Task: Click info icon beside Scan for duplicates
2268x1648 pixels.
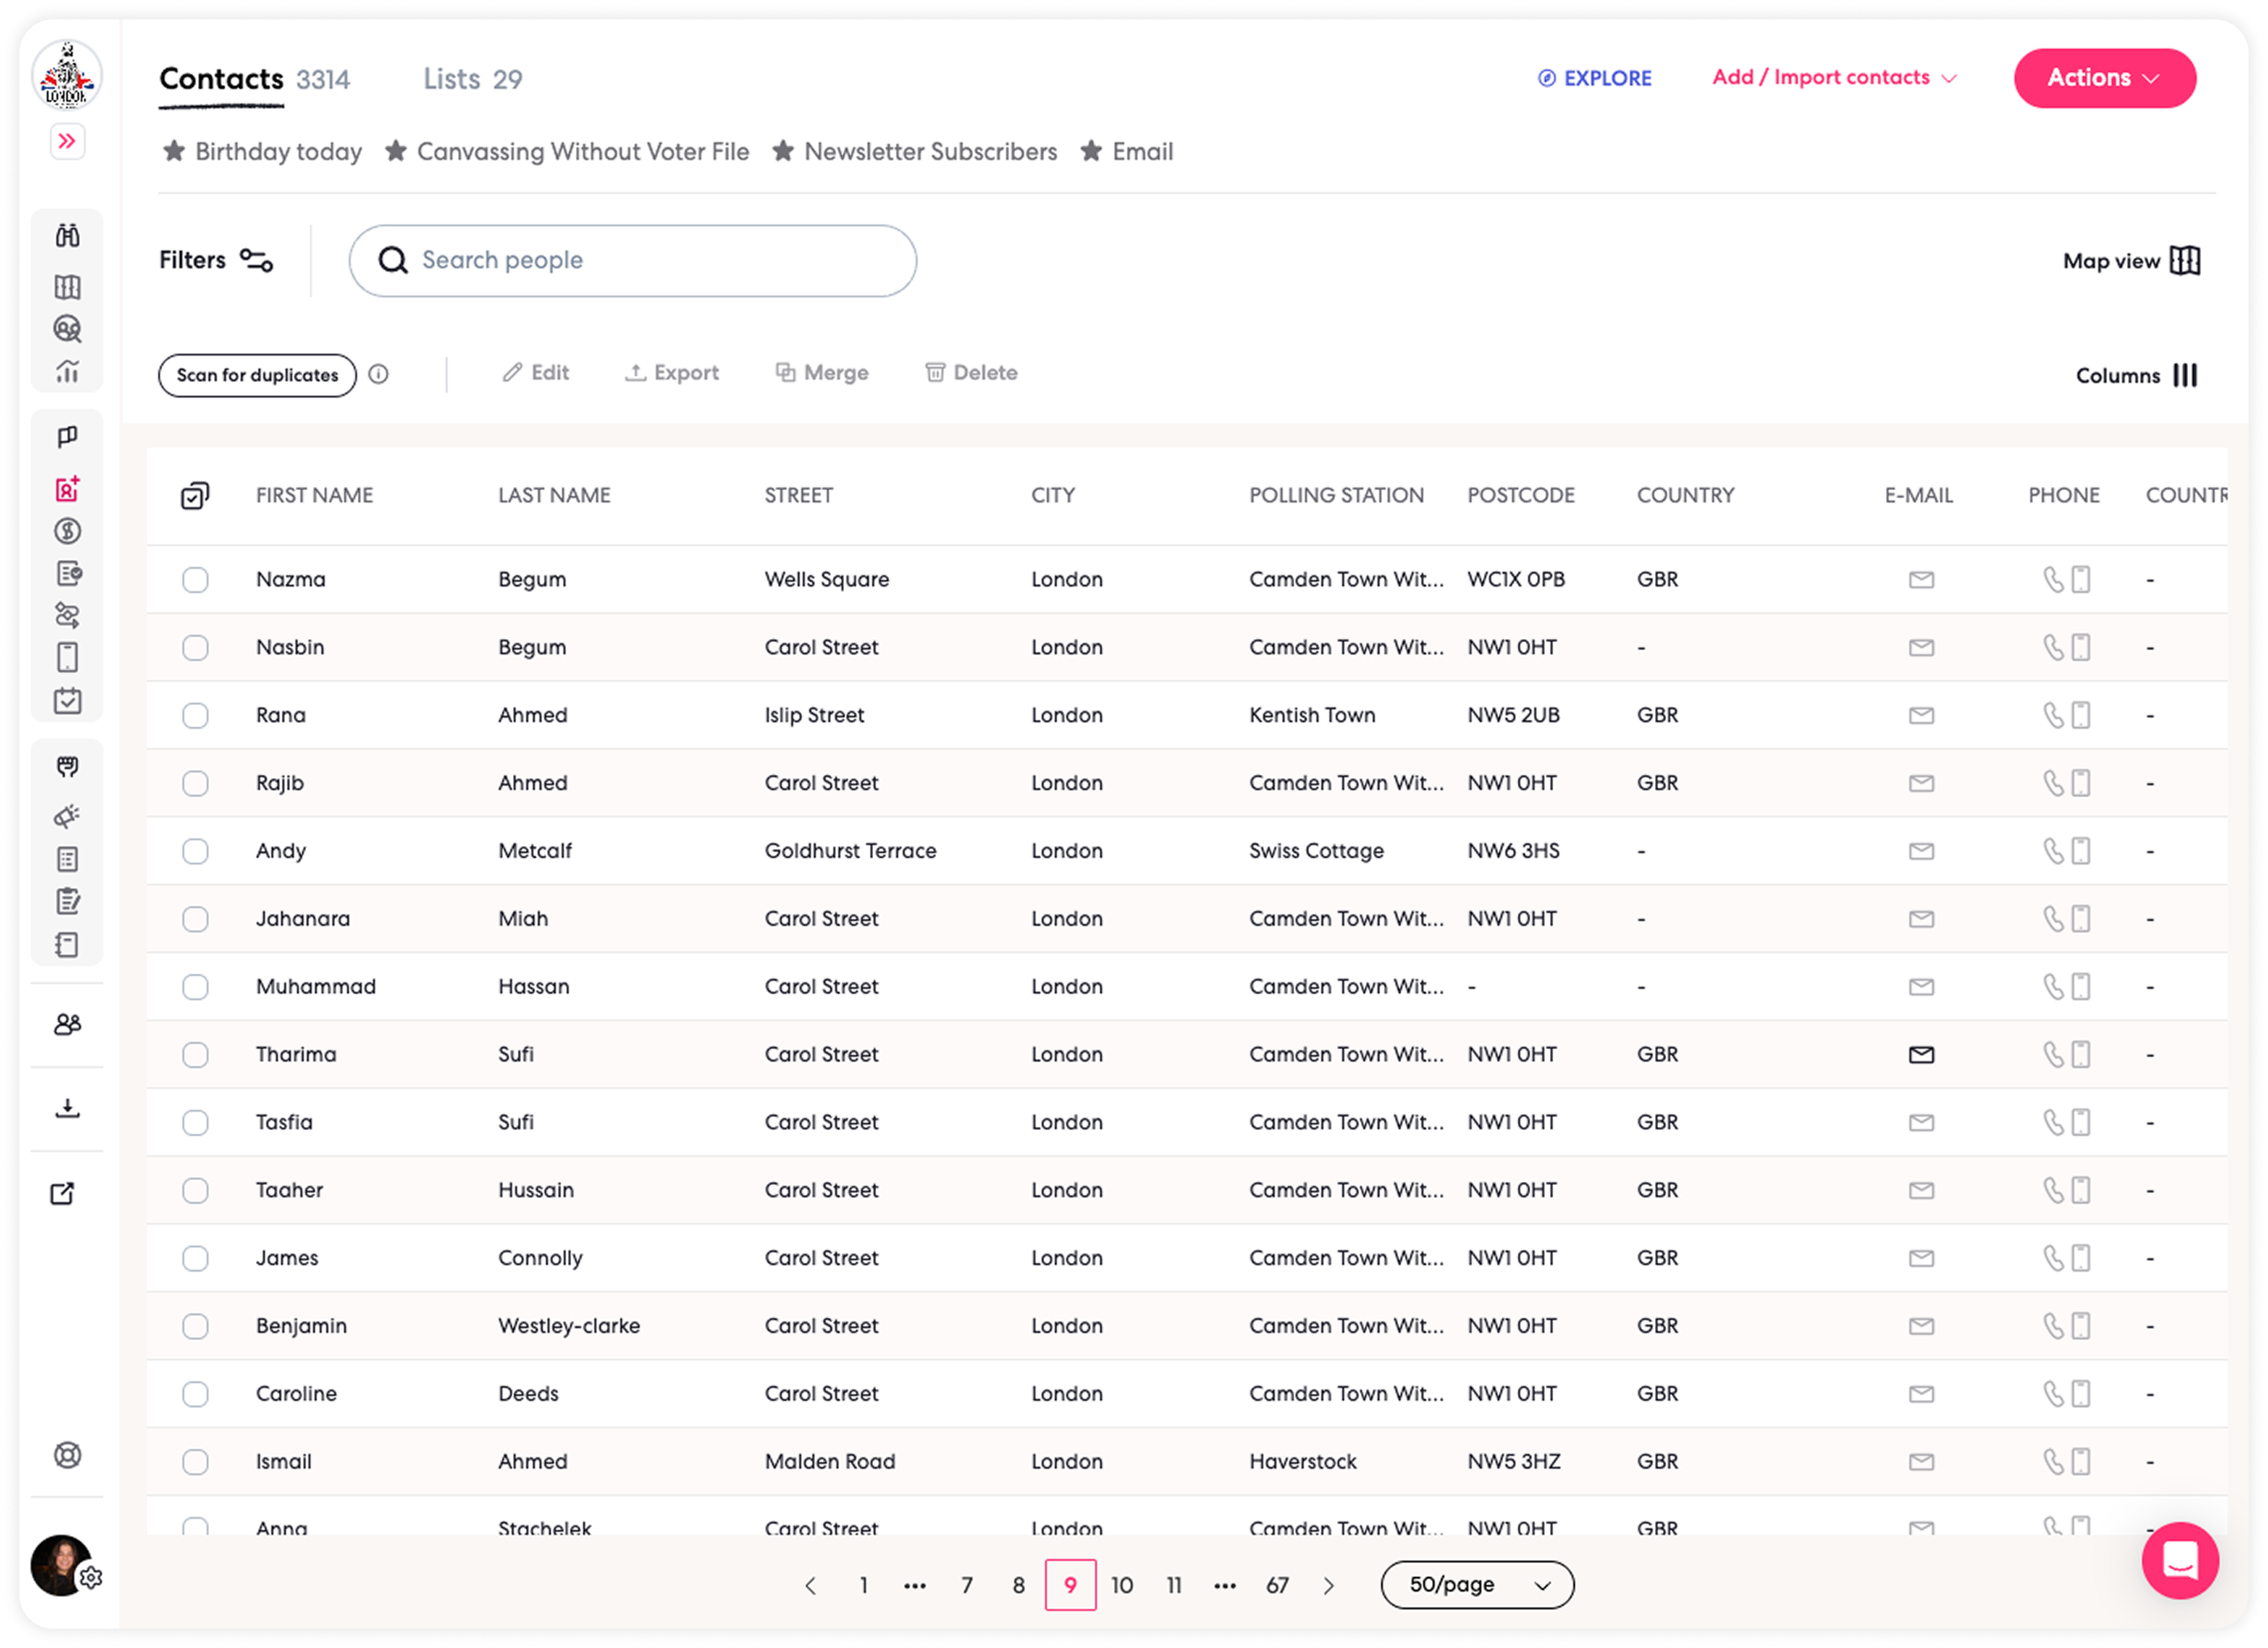Action: (378, 374)
